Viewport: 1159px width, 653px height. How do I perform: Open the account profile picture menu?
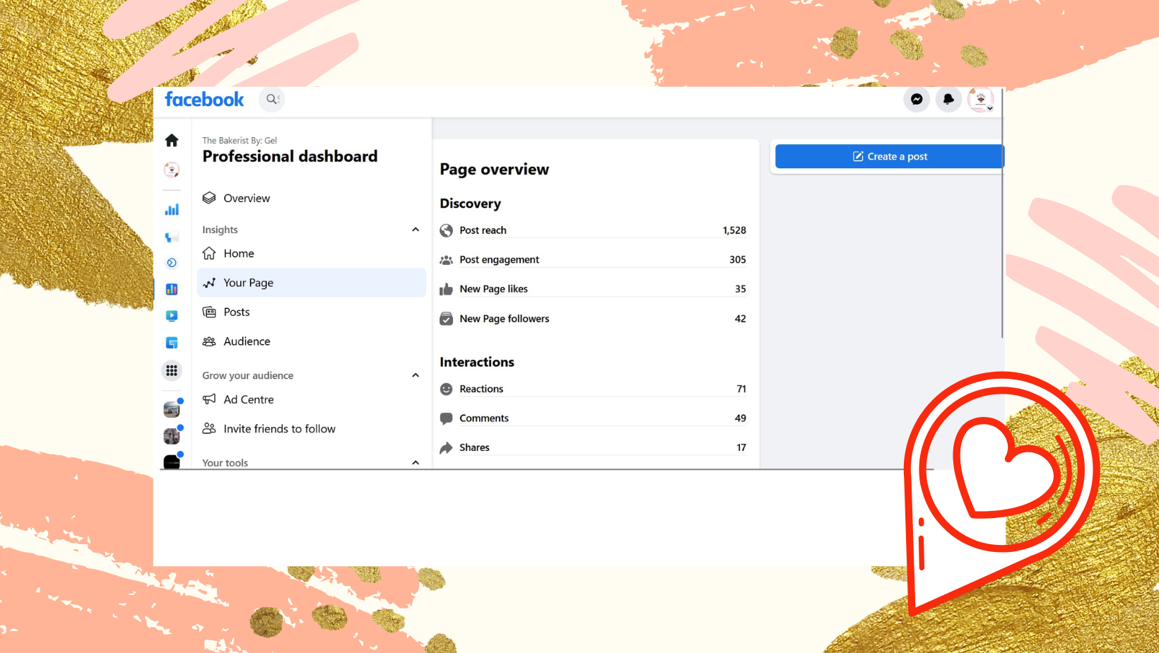click(980, 100)
